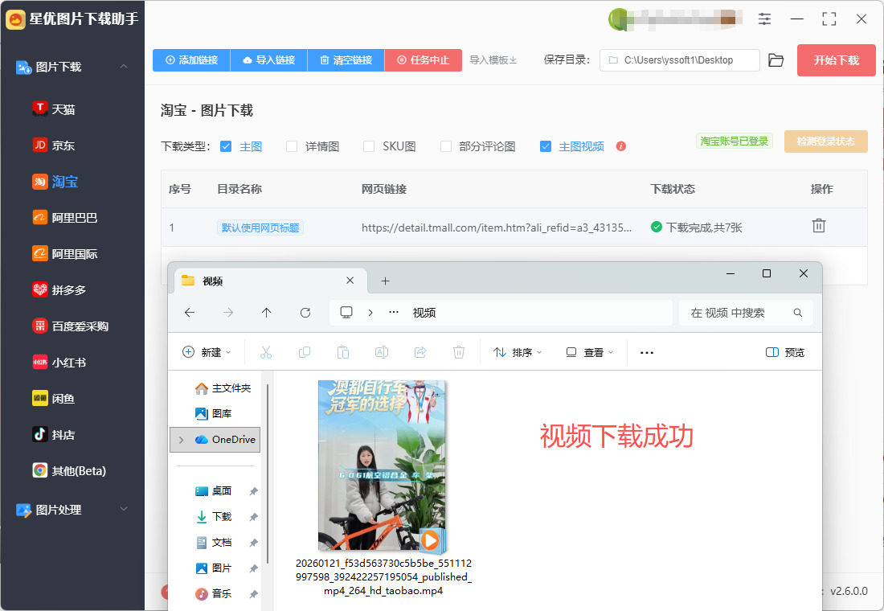This screenshot has width=884, height=611.
Task: Open Explorer more options ellipsis
Action: click(647, 353)
